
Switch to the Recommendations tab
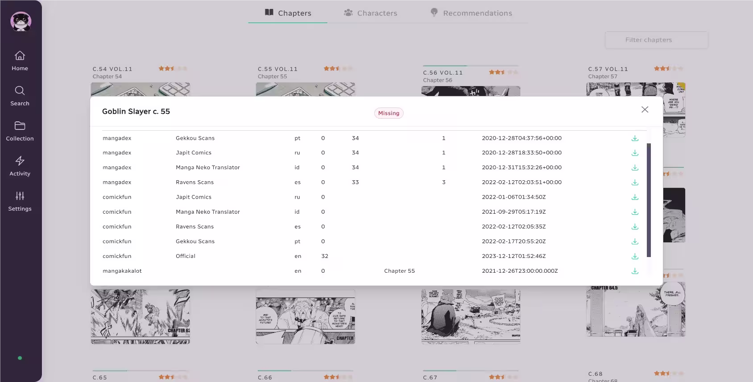point(471,13)
